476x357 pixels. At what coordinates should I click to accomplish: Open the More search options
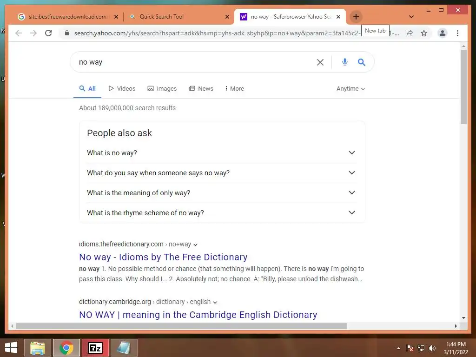coord(234,89)
